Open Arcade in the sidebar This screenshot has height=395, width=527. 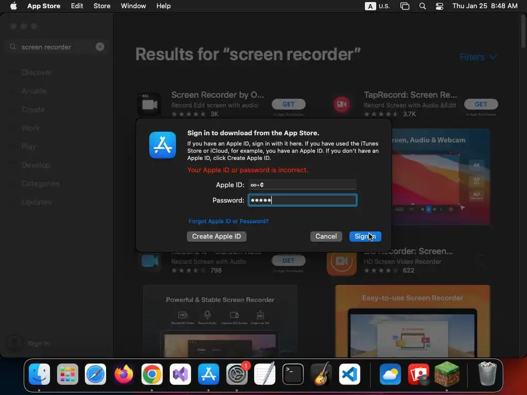coord(34,91)
